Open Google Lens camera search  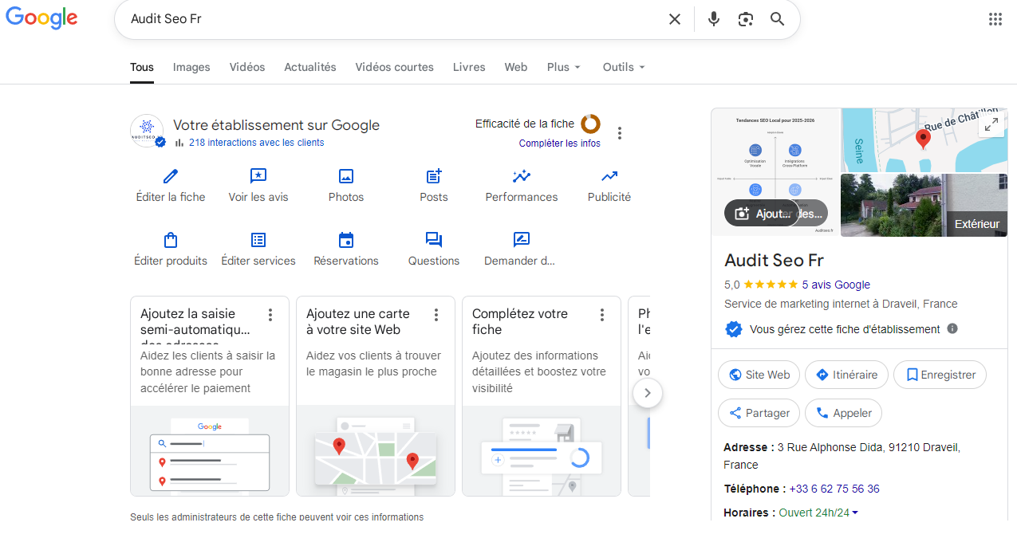pyautogui.click(x=745, y=18)
